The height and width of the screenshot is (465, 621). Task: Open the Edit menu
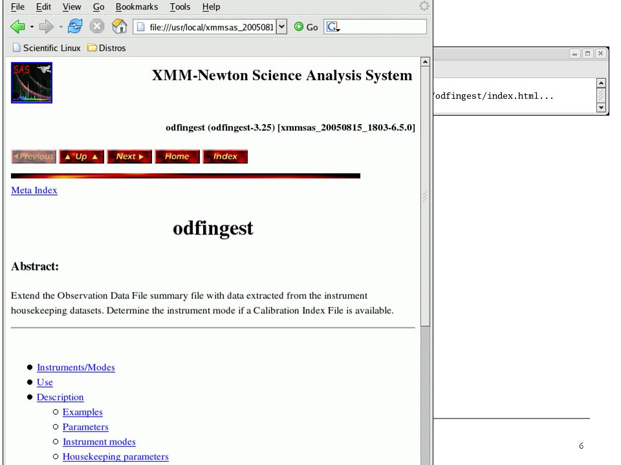point(43,6)
